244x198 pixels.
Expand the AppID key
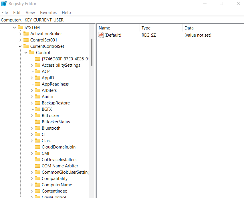tap(32, 78)
